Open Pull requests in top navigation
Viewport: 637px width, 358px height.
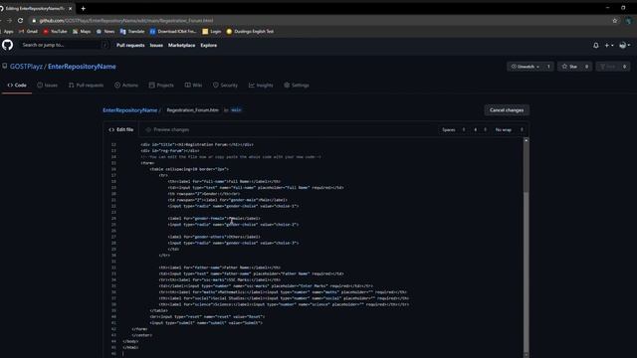point(130,46)
